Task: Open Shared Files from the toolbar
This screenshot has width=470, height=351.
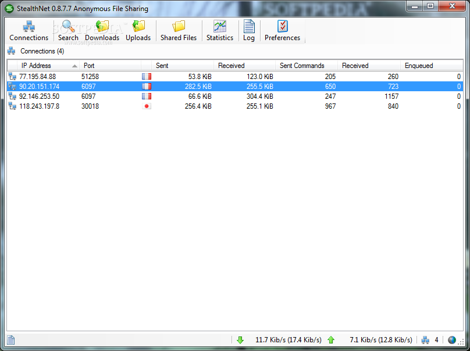Action: [179, 31]
